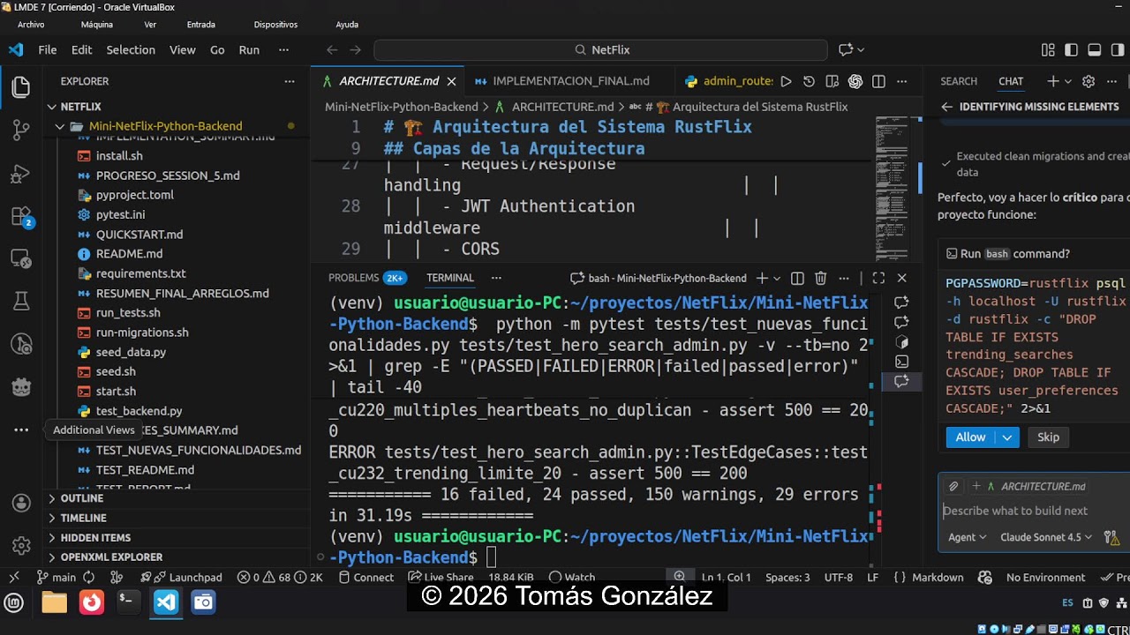
Task: Open terminal app from taskbar
Action: coord(128,602)
